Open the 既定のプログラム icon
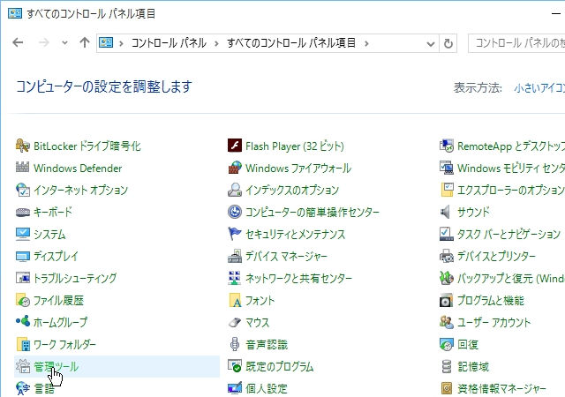 [235, 366]
